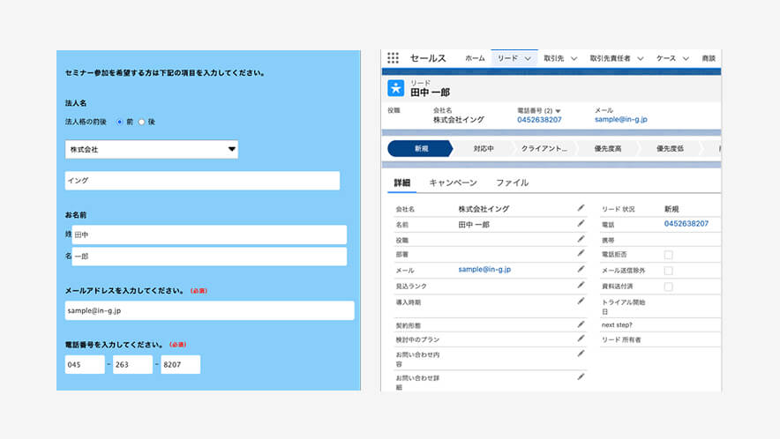The height and width of the screenshot is (439, 780).
Task: Expand the chevron next to リード tab
Action: click(529, 58)
